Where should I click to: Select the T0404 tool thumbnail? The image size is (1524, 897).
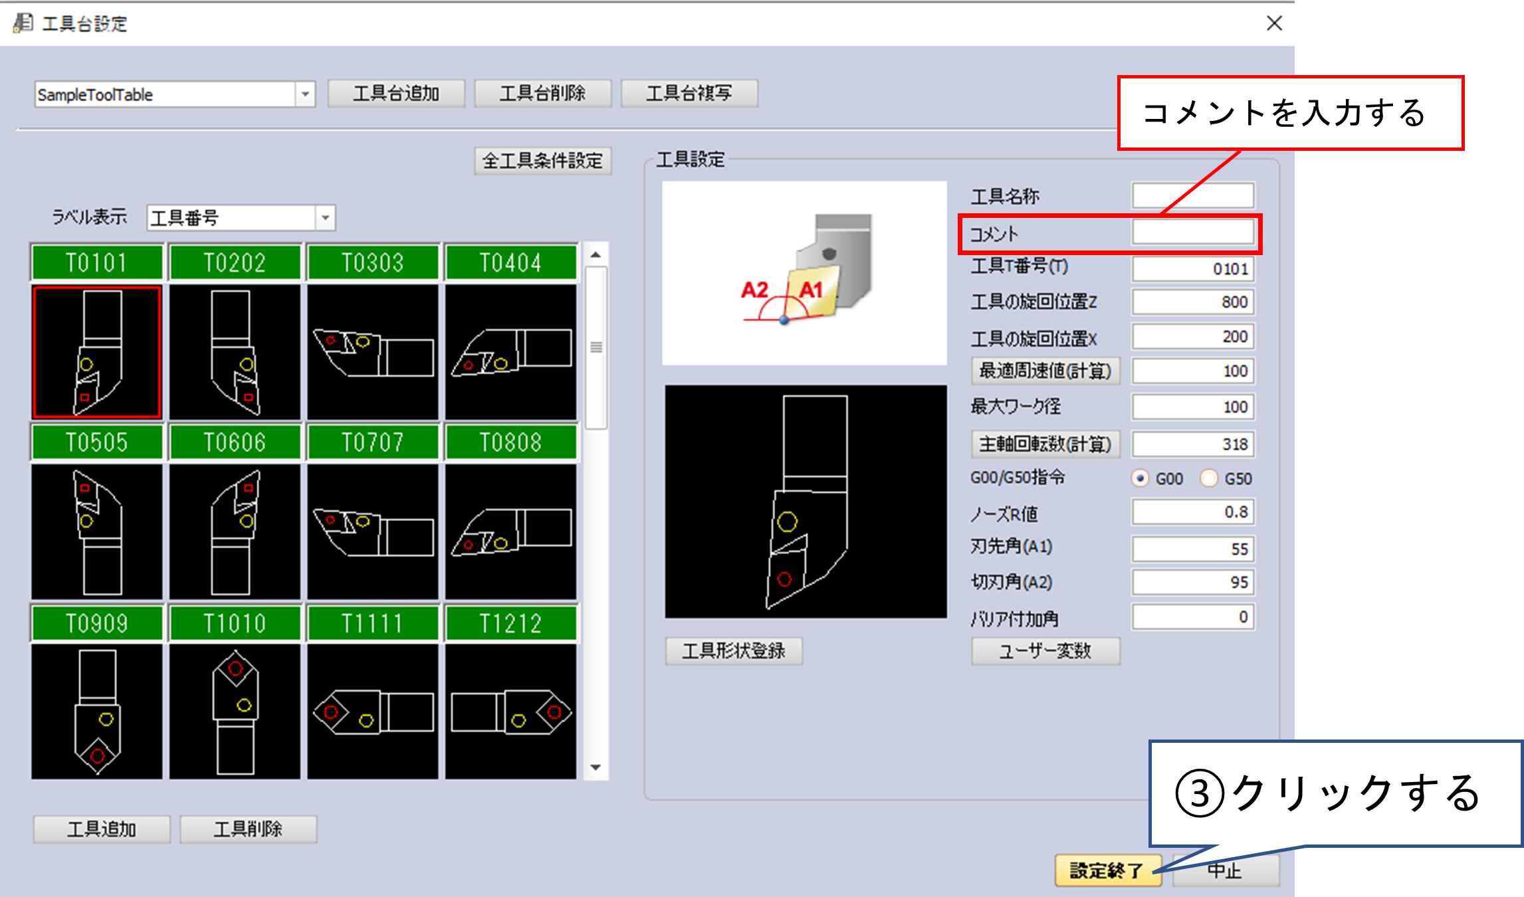tap(511, 352)
